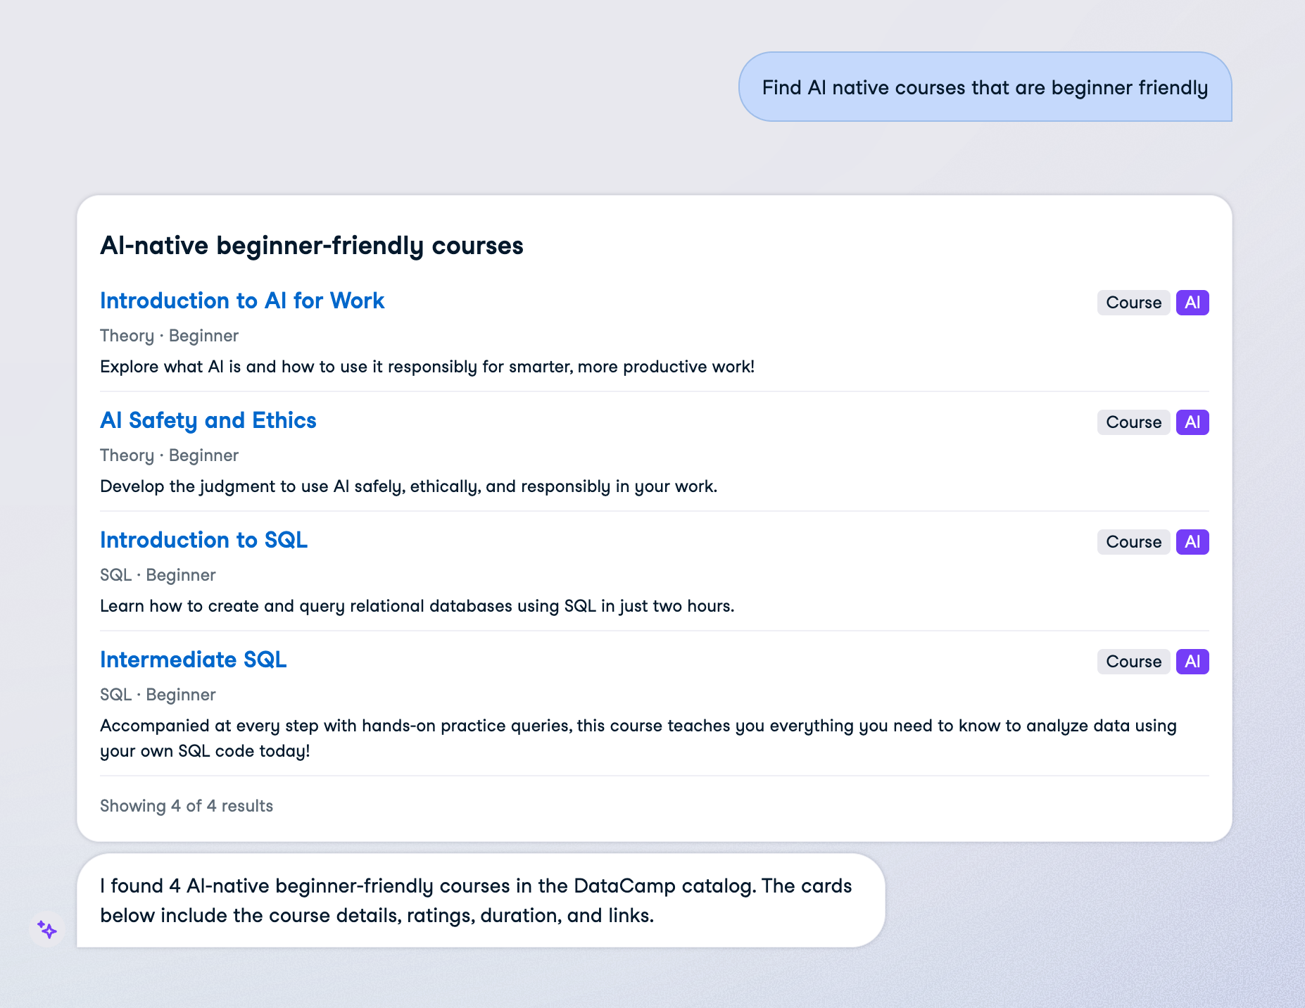
Task: Click the Theory · Beginner label under AI Safety
Action: [169, 455]
